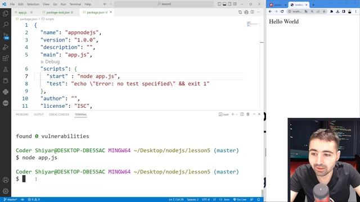
Task: Go back in the browser window
Action: tap(270, 11)
